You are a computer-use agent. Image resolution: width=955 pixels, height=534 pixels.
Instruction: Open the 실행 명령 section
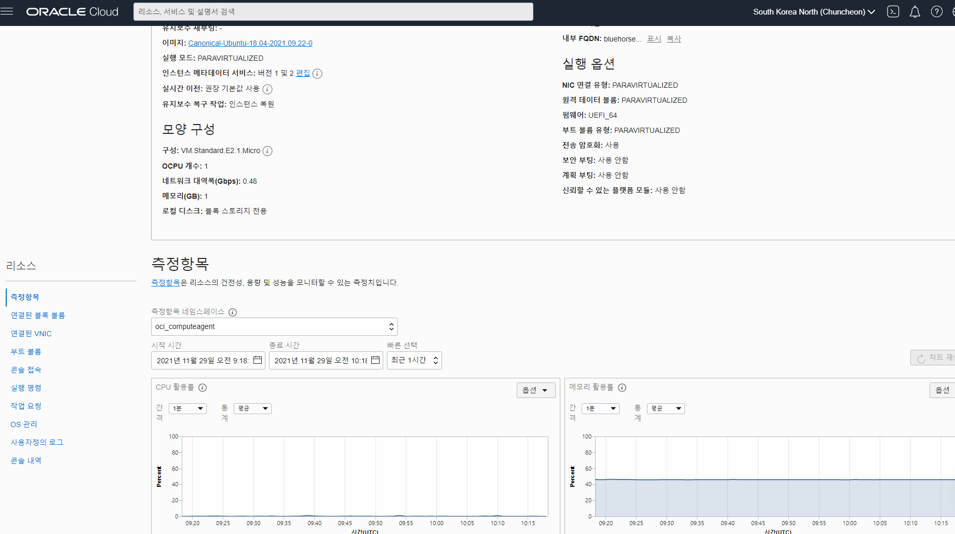tap(26, 388)
